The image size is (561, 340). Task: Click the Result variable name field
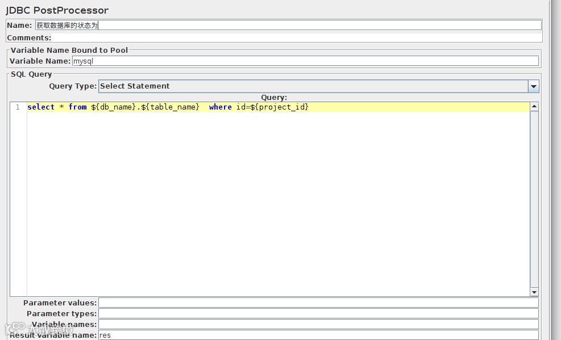318,335
